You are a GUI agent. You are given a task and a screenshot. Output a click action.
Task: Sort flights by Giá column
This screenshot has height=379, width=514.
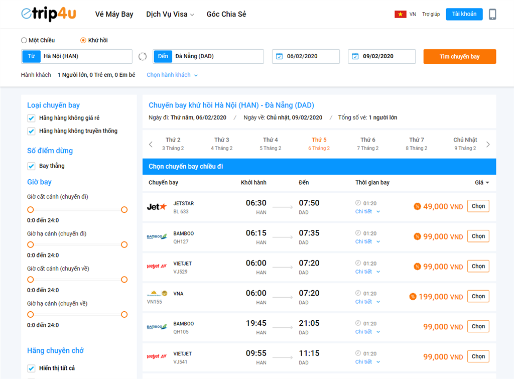482,183
